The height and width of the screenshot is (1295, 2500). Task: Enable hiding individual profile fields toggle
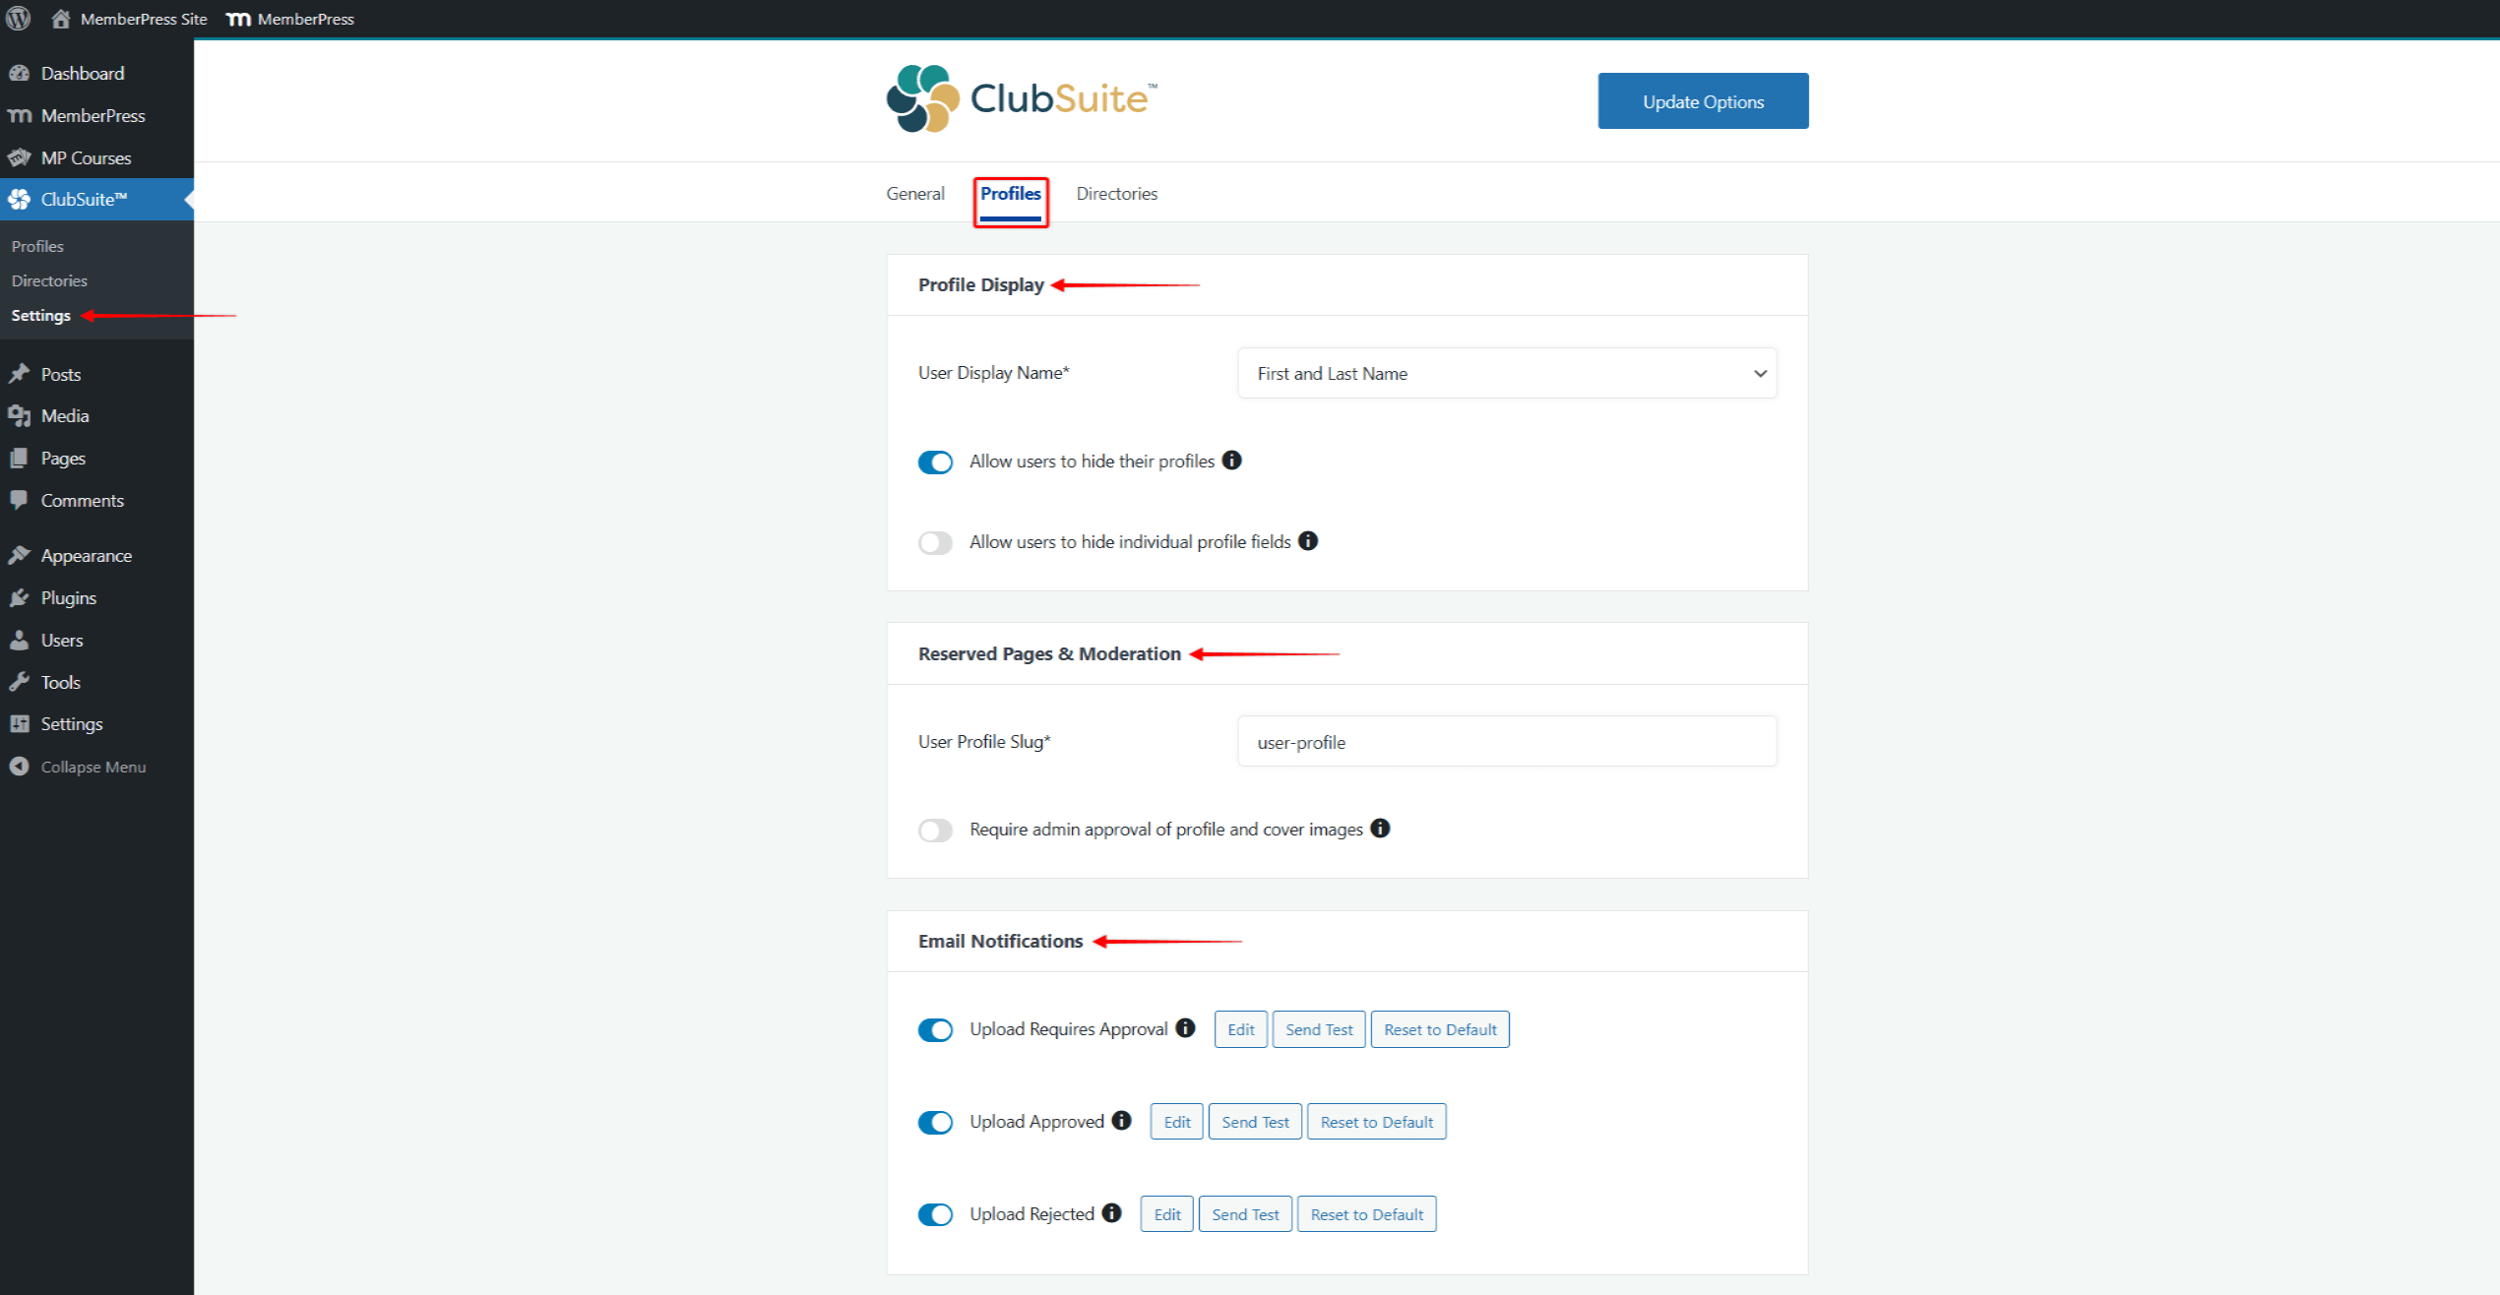coord(935,543)
